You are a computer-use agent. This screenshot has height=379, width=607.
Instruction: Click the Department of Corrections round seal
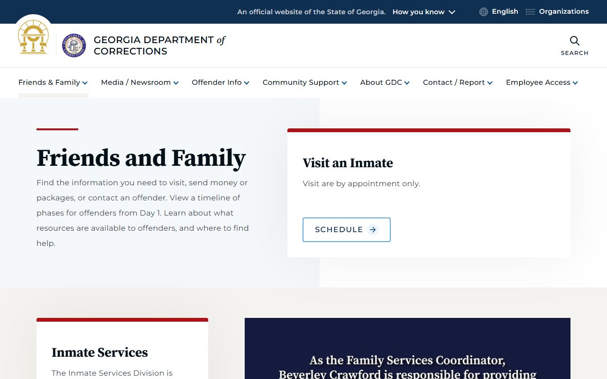pyautogui.click(x=74, y=45)
